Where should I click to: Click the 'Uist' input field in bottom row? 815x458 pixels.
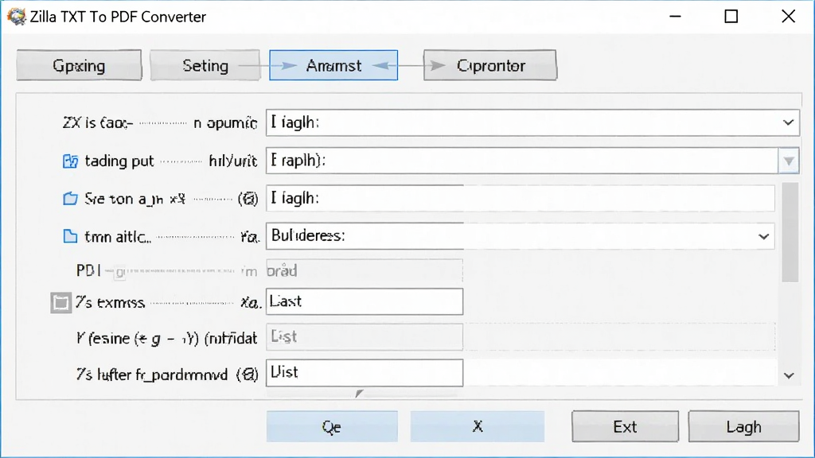pyautogui.click(x=365, y=373)
